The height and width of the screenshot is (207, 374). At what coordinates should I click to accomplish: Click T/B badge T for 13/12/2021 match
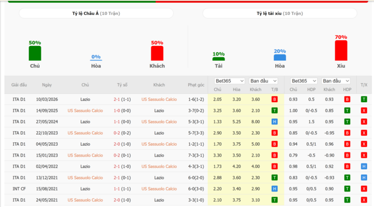click(274, 178)
